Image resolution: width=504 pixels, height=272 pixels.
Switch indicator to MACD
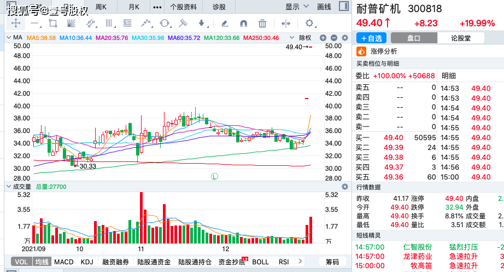pos(63,262)
